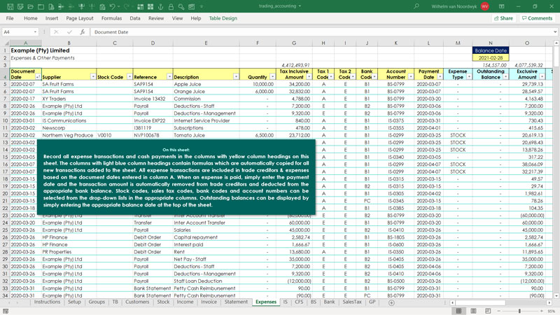
Task: Click the edit note icon beside Save
Action: coord(20,7)
